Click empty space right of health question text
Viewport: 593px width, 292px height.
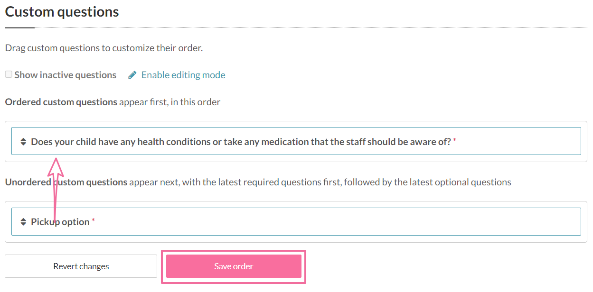[x=518, y=141]
